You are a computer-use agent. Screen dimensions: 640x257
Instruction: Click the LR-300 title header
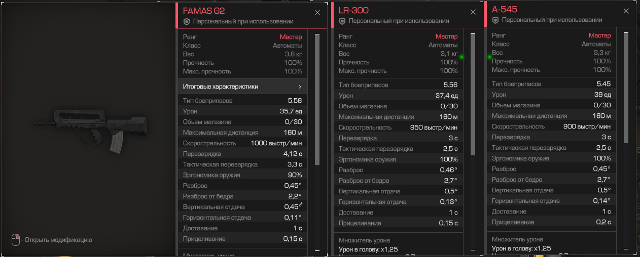point(353,10)
